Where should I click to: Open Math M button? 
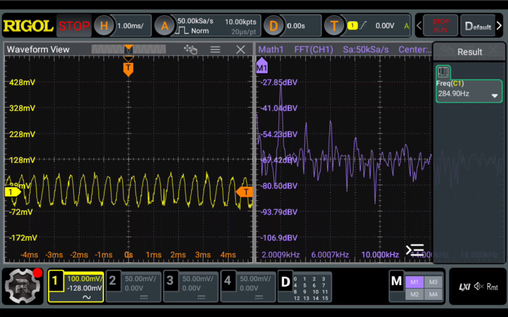click(396, 281)
